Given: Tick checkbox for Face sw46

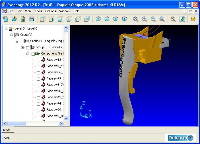Looking at the screenshot, I should click(x=38, y=91).
